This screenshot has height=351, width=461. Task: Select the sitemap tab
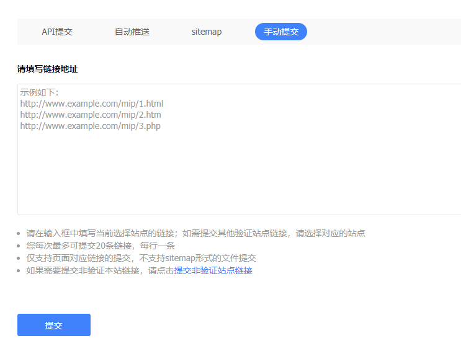pos(207,32)
